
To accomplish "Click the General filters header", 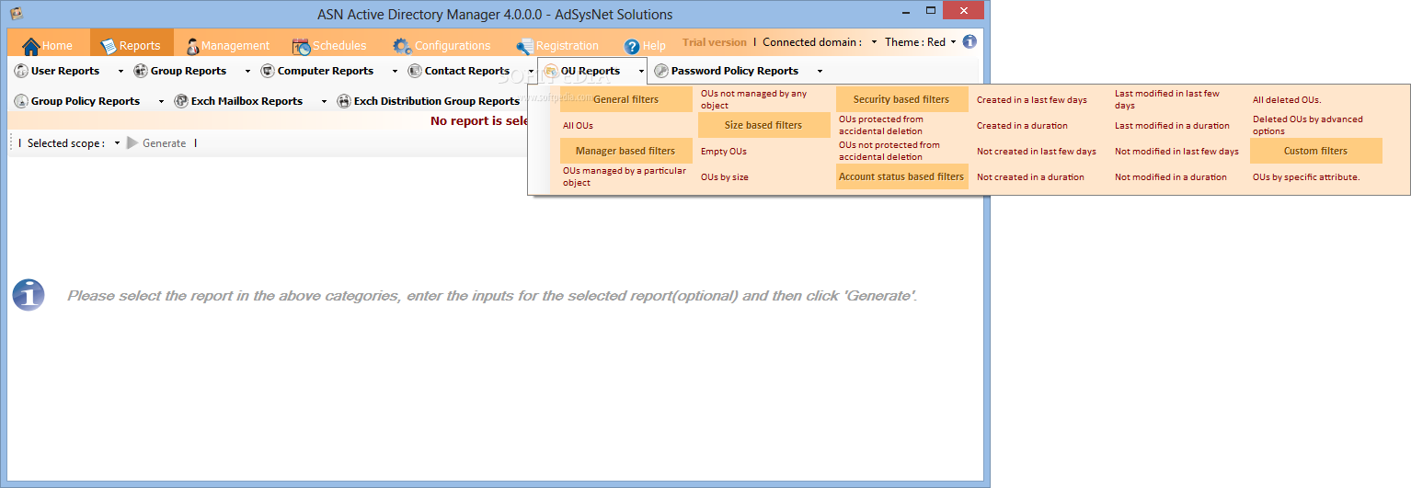I will click(625, 99).
